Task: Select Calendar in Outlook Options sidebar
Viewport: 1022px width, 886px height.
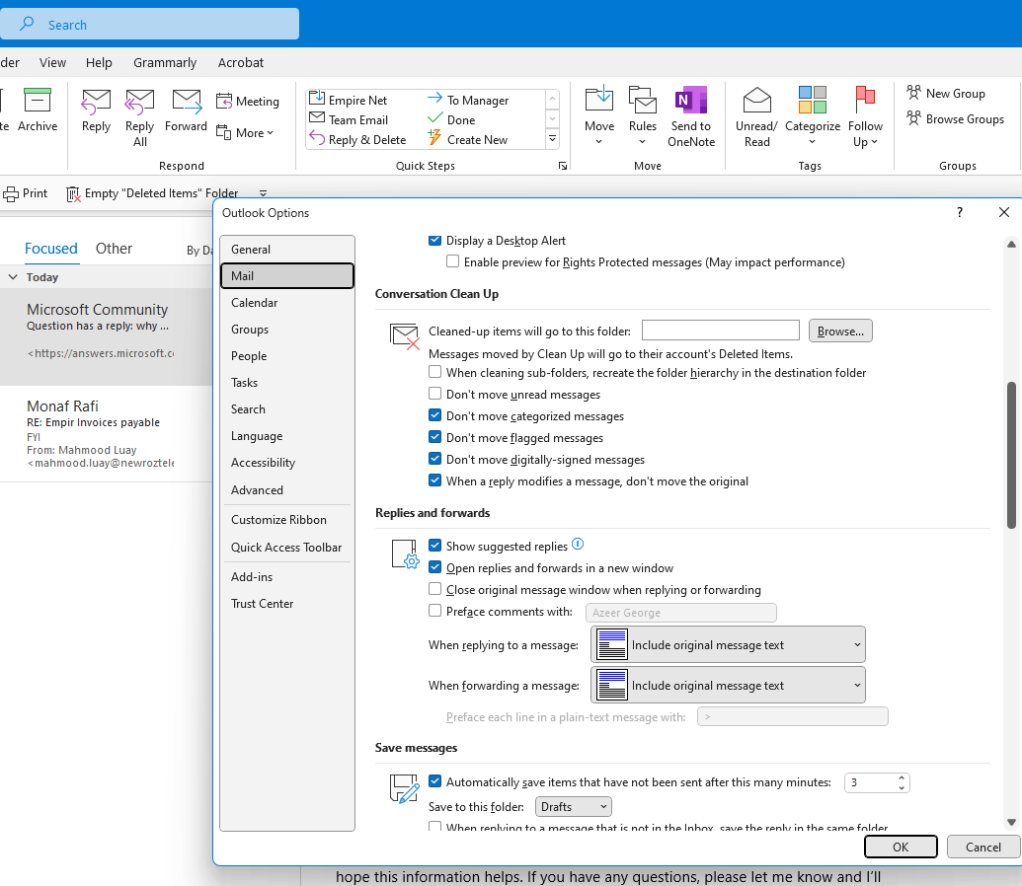Action: pos(287,302)
